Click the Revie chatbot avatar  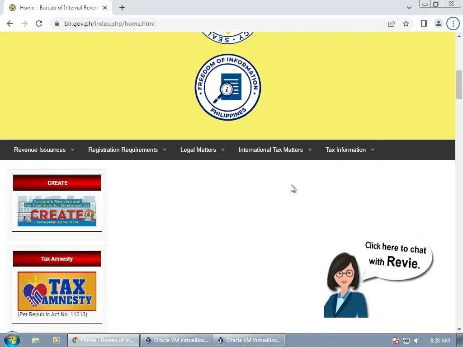(346, 285)
